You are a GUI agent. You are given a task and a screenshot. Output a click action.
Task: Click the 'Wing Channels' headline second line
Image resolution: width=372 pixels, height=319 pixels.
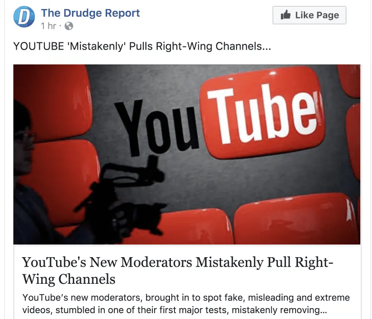tap(69, 279)
